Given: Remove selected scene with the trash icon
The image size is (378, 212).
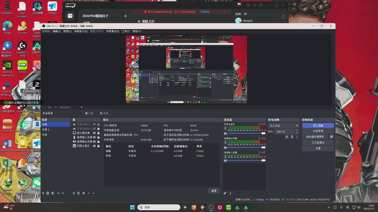Looking at the screenshot, I should coord(48,193).
